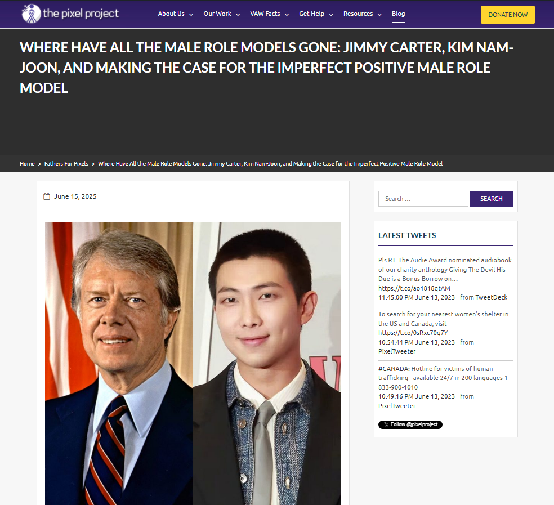Click the Pixel Project ribbon logo icon
This screenshot has width=554, height=505.
pos(31,14)
